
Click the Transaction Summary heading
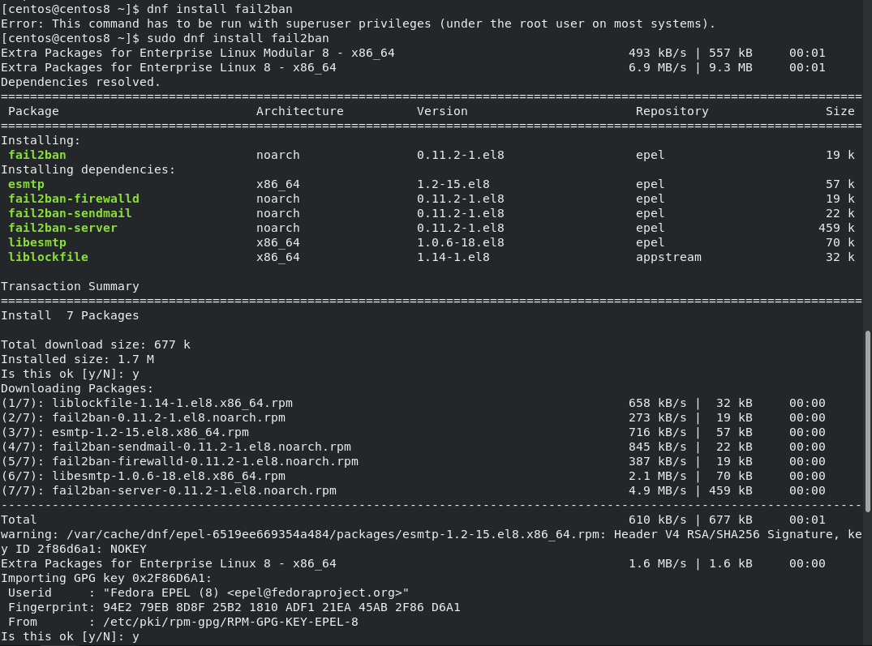(70, 286)
